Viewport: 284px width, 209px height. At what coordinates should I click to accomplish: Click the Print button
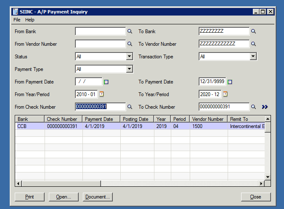tap(29, 197)
